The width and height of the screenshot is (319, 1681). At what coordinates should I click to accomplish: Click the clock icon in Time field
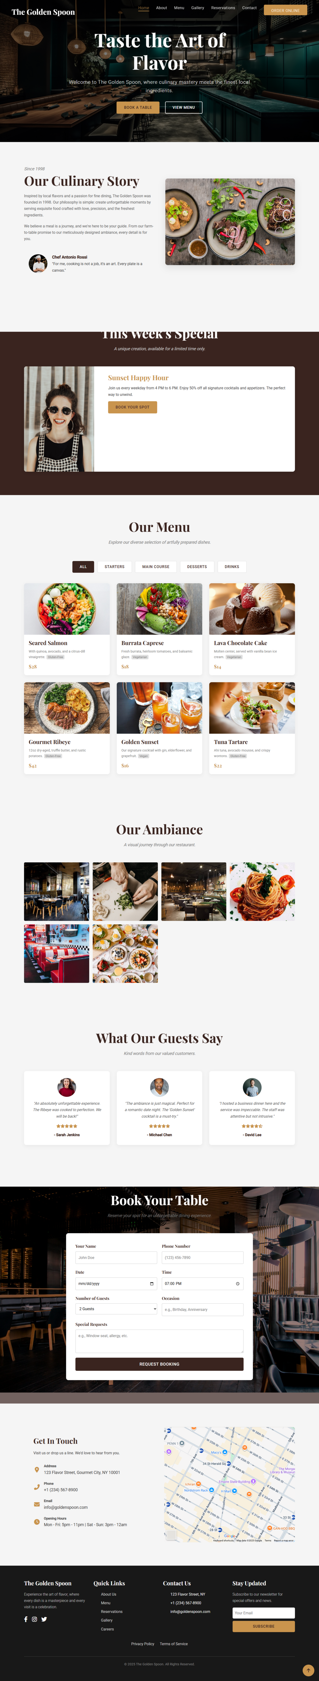238,1283
